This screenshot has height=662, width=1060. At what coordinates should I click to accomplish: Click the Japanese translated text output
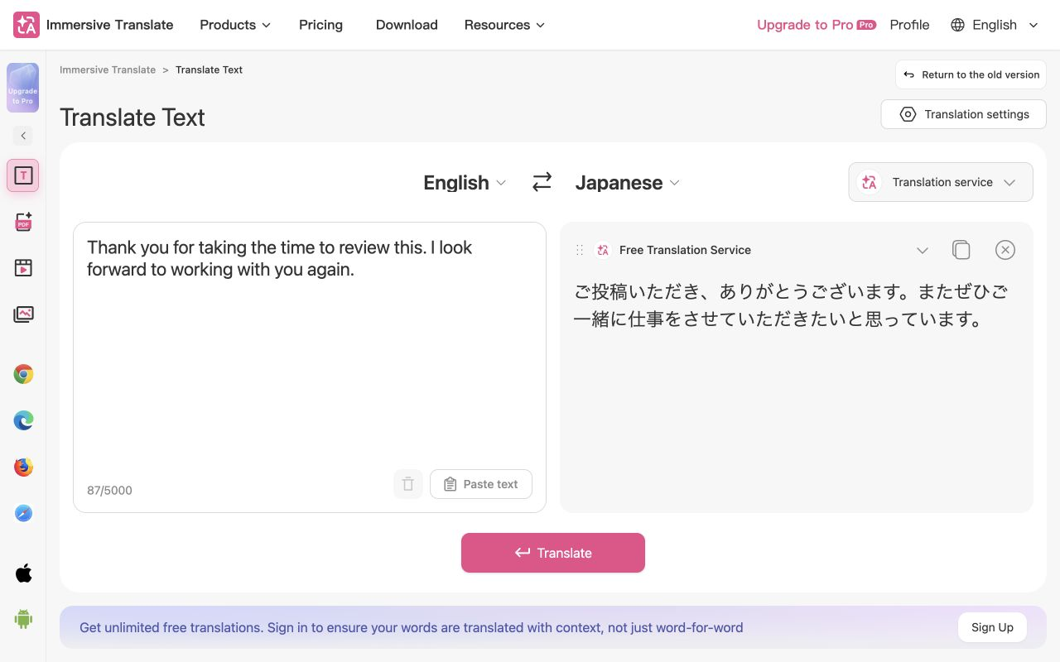coord(791,305)
